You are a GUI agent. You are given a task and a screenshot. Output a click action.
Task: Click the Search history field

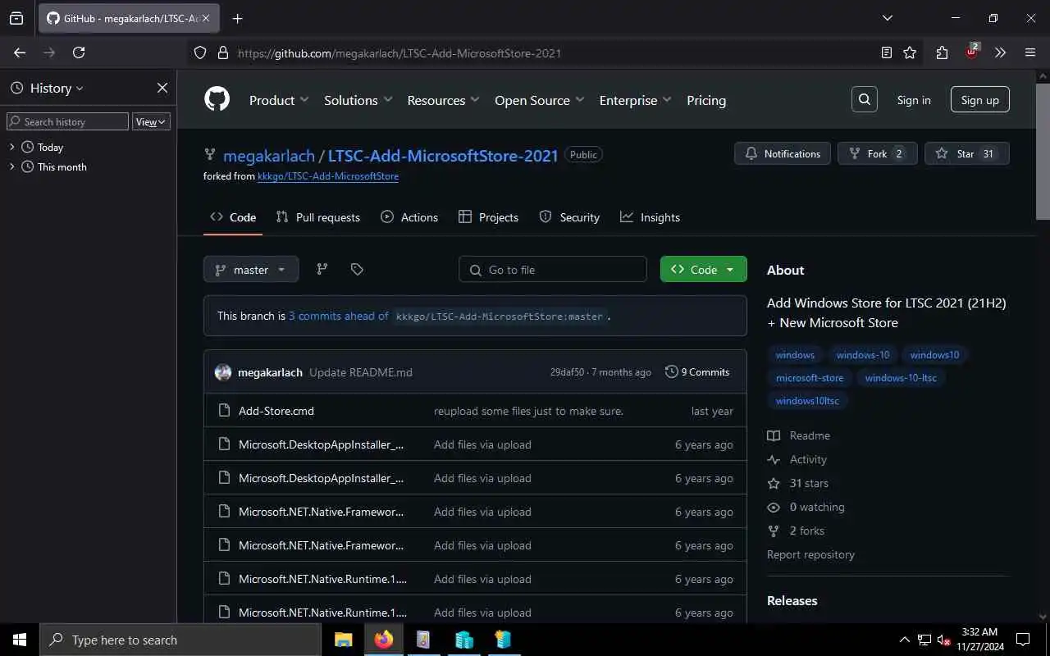tap(67, 121)
